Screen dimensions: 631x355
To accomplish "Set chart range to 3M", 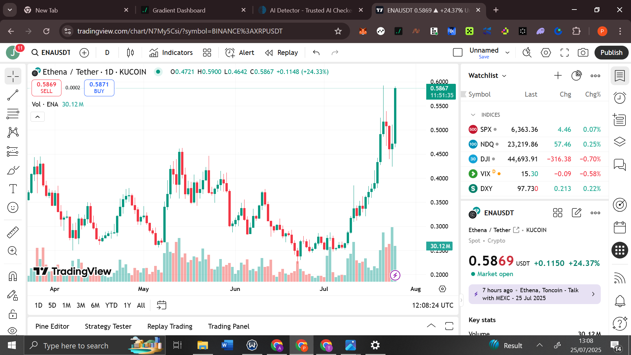I will tap(81, 305).
